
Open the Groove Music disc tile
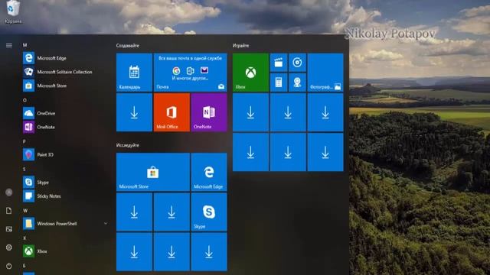point(297,63)
